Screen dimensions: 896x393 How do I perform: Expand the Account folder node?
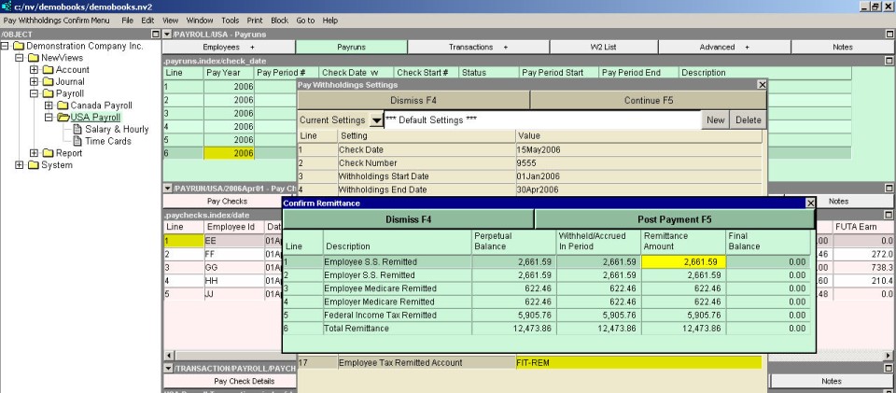coord(33,69)
